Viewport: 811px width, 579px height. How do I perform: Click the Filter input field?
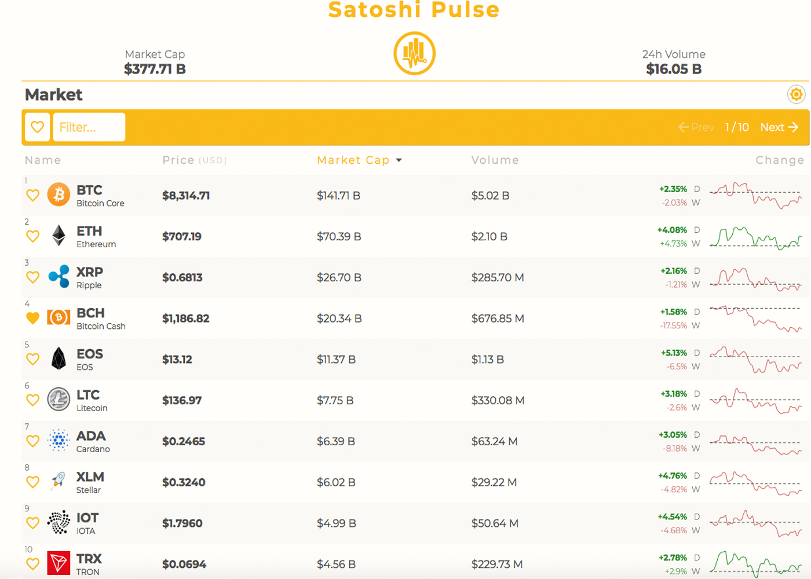(x=89, y=127)
